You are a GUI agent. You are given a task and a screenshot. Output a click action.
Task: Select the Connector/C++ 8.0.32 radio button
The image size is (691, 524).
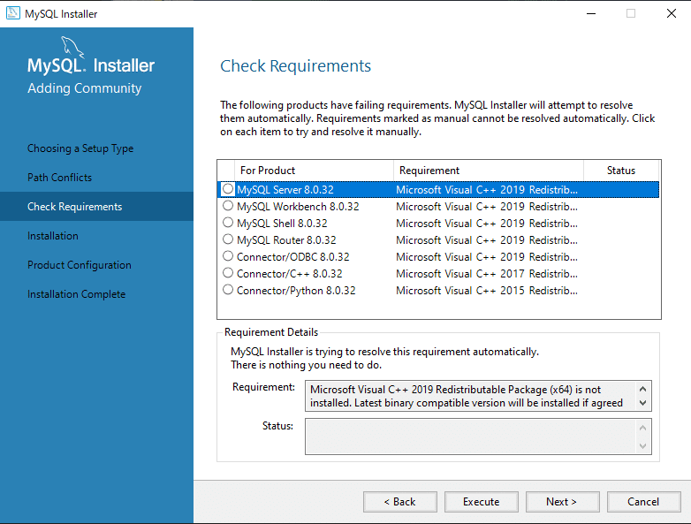(x=228, y=273)
